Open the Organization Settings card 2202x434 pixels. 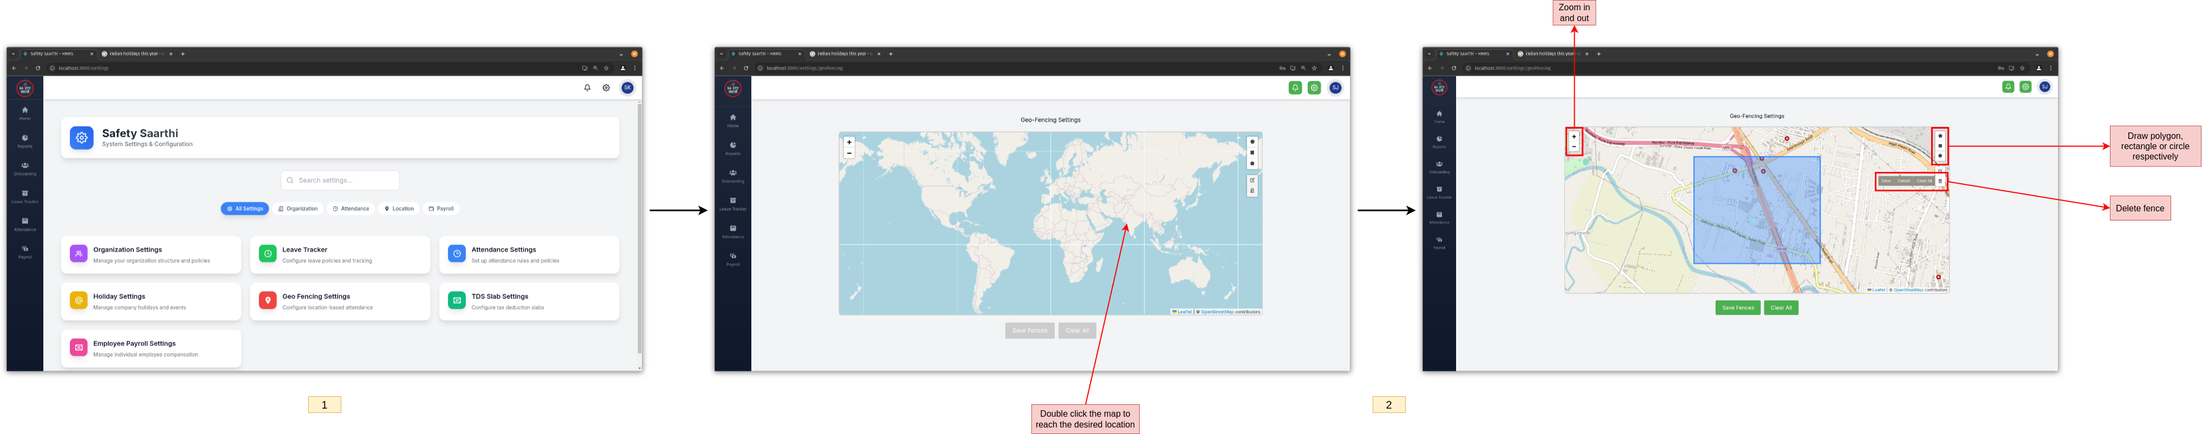(x=151, y=254)
